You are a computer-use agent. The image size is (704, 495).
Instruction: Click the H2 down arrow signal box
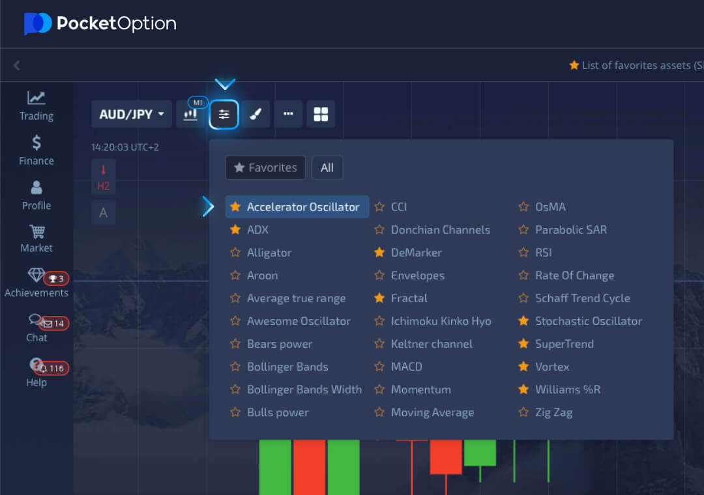[x=103, y=177]
